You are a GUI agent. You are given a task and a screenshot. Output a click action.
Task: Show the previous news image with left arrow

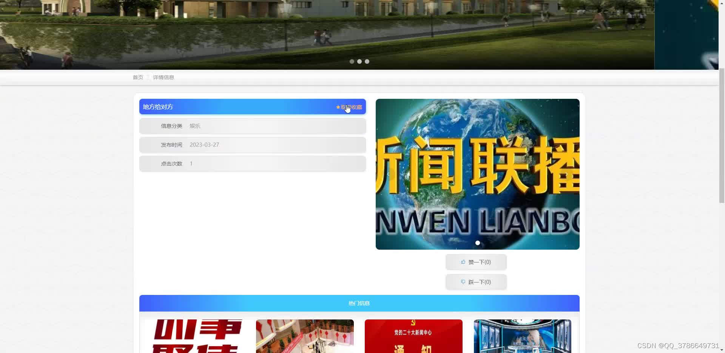[x=388, y=174]
